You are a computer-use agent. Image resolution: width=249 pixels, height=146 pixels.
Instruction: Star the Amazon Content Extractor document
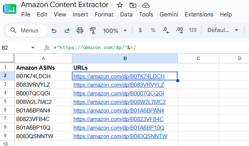(119, 5)
